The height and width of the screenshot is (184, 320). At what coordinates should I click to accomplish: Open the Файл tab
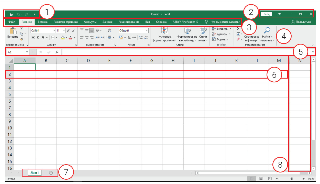click(x=12, y=22)
